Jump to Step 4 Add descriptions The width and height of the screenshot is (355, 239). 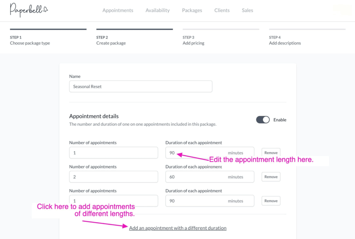pyautogui.click(x=285, y=40)
